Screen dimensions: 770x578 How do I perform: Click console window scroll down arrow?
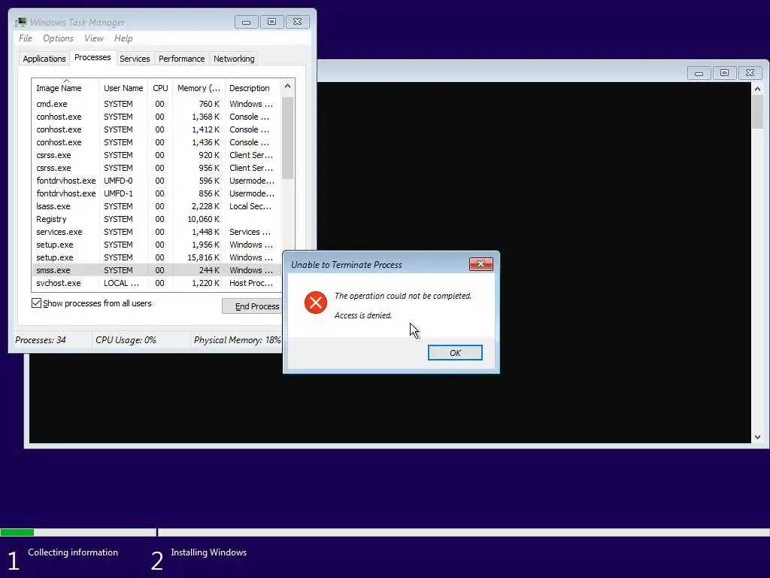[757, 437]
